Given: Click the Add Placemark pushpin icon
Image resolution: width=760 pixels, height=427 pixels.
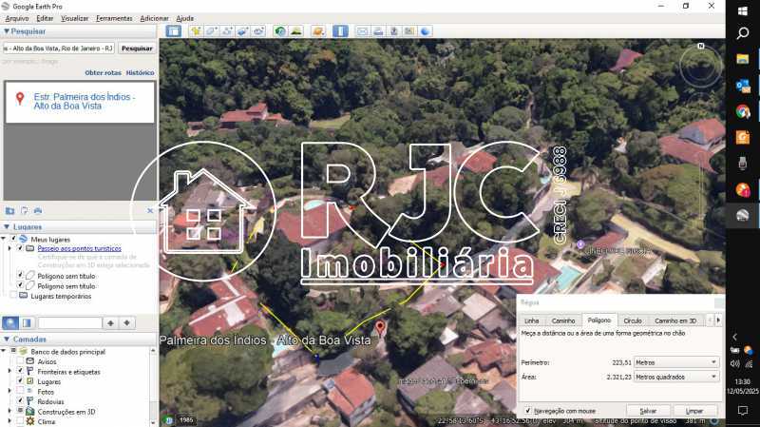Looking at the screenshot, I should click(196, 31).
